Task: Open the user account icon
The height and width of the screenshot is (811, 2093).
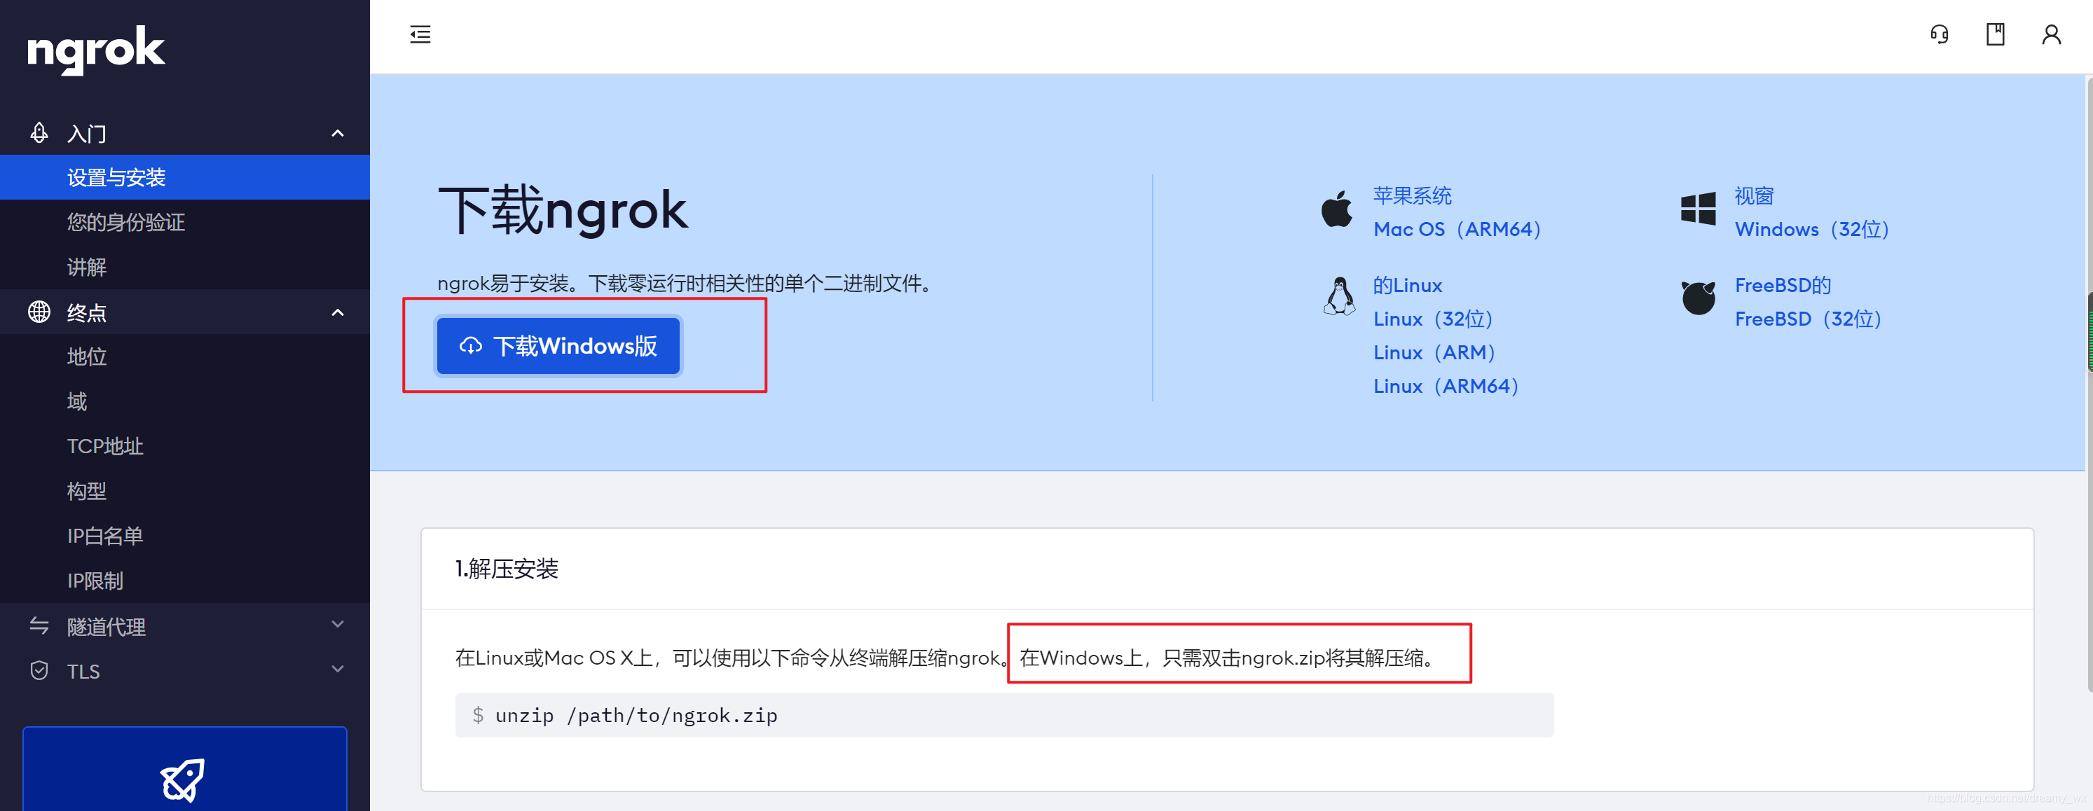Action: (2050, 35)
